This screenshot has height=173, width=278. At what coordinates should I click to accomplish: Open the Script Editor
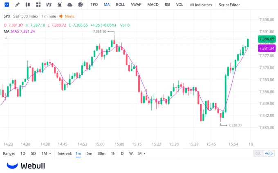[x=229, y=5]
